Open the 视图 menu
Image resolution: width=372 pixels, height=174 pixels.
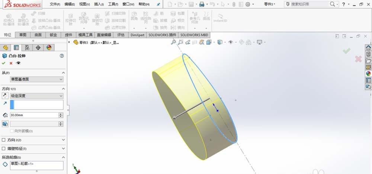[84, 4]
